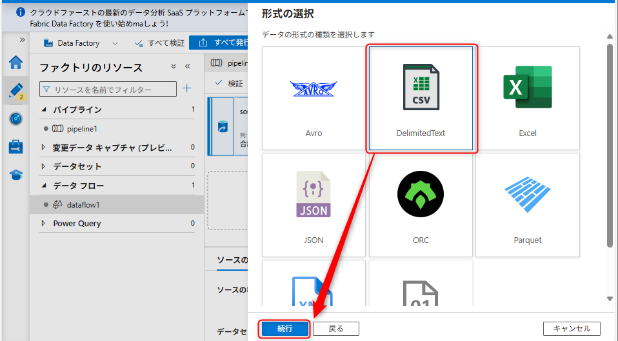Choose the Excel format tile
Screen dimensions: 618x341
point(528,98)
